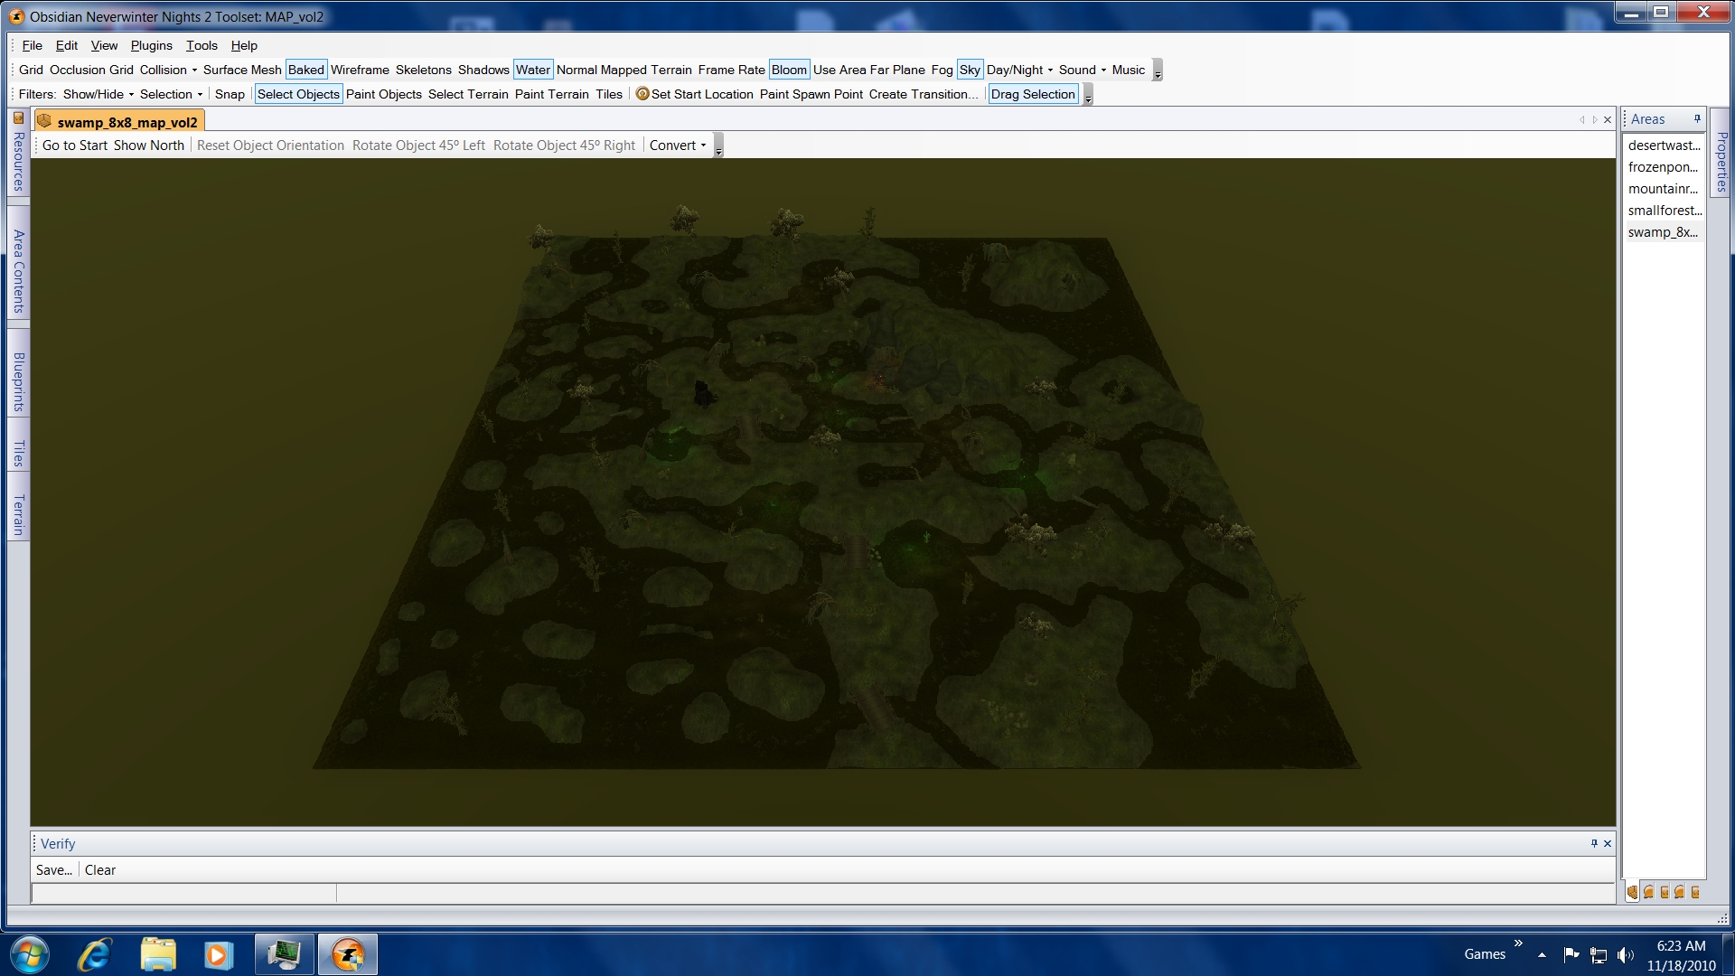Pin the Areas panel with pushpin icon
This screenshot has height=976, width=1735.
pos(1697,118)
